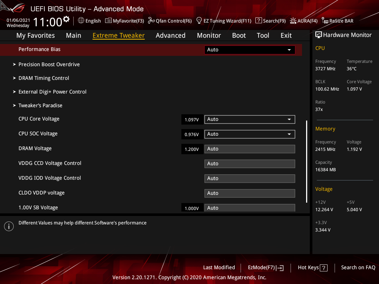The height and width of the screenshot is (284, 379).
Task: Open Qfan Control fan icon
Action: click(x=151, y=21)
